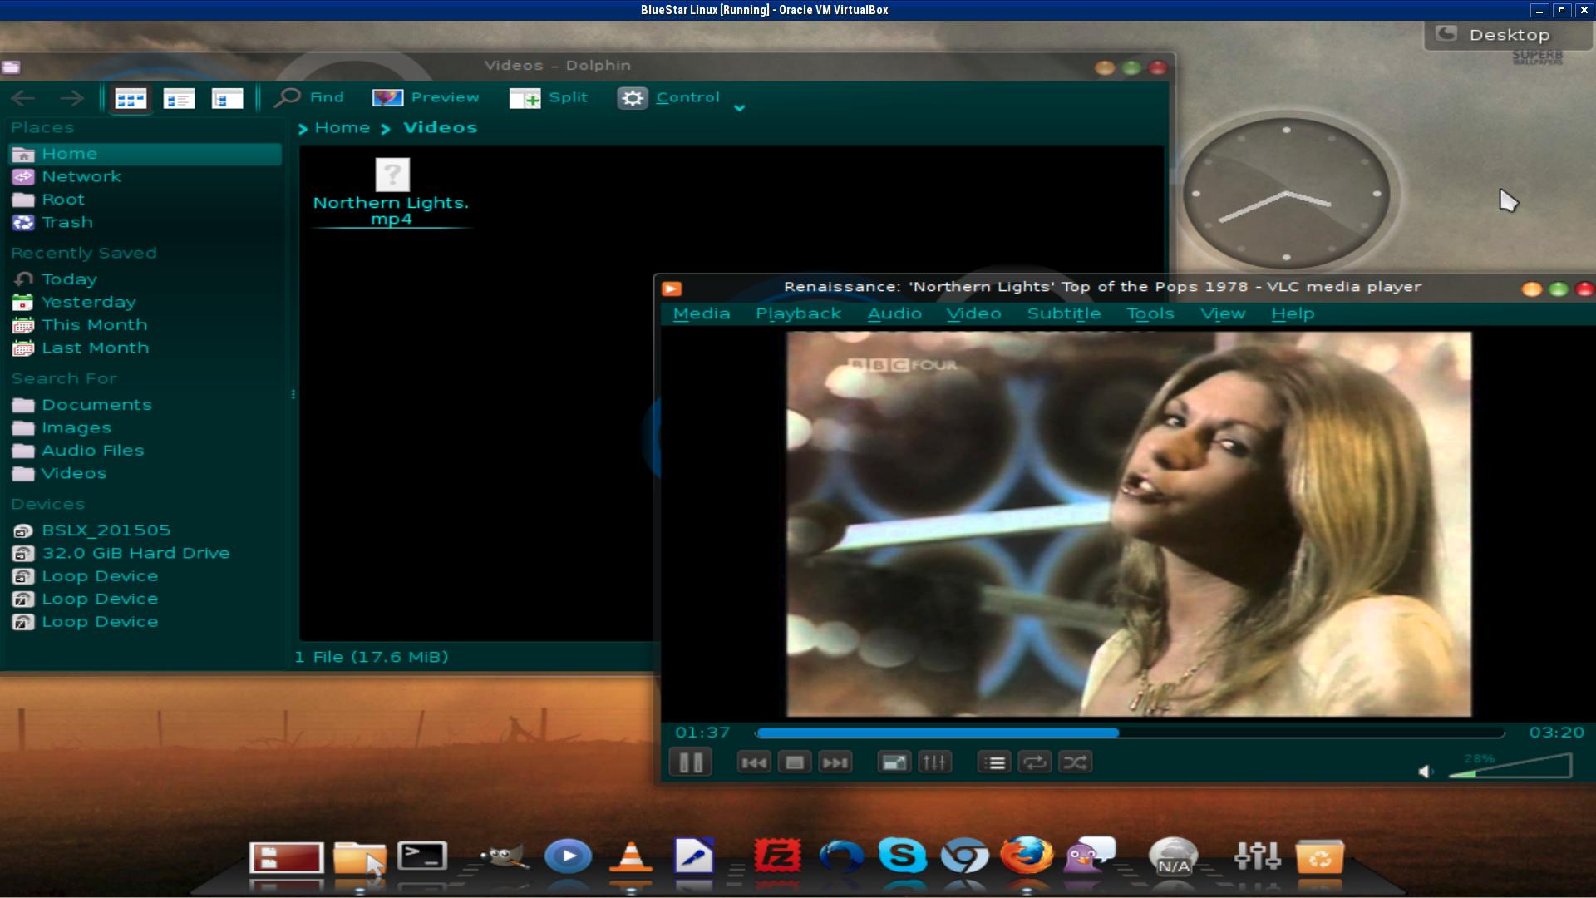Click the Find button in Dolphin
The height and width of the screenshot is (898, 1596).
click(310, 97)
